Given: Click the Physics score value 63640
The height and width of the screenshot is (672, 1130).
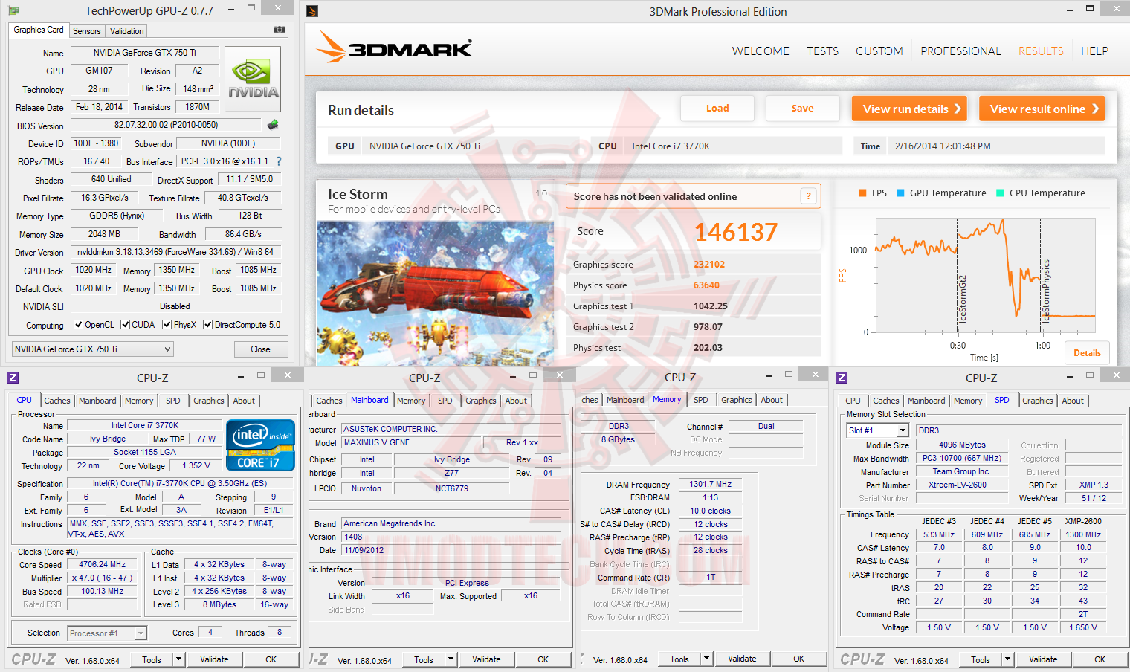Looking at the screenshot, I should (x=706, y=285).
